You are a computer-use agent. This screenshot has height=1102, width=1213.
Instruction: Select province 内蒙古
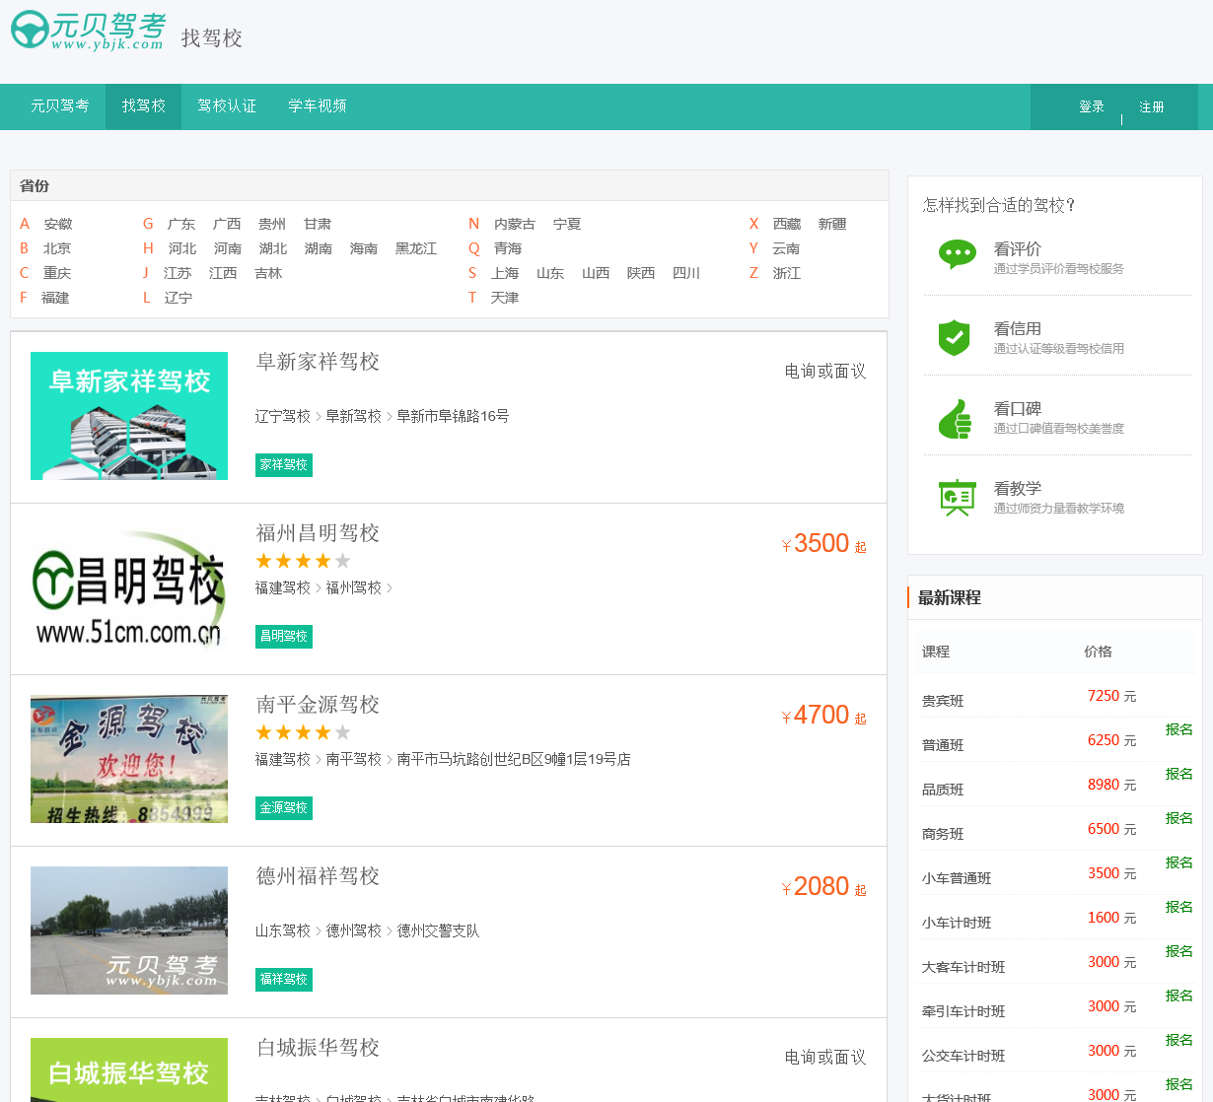(515, 224)
